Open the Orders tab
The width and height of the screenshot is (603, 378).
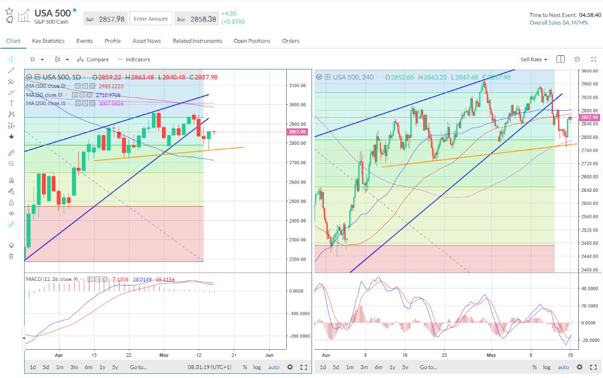click(290, 41)
